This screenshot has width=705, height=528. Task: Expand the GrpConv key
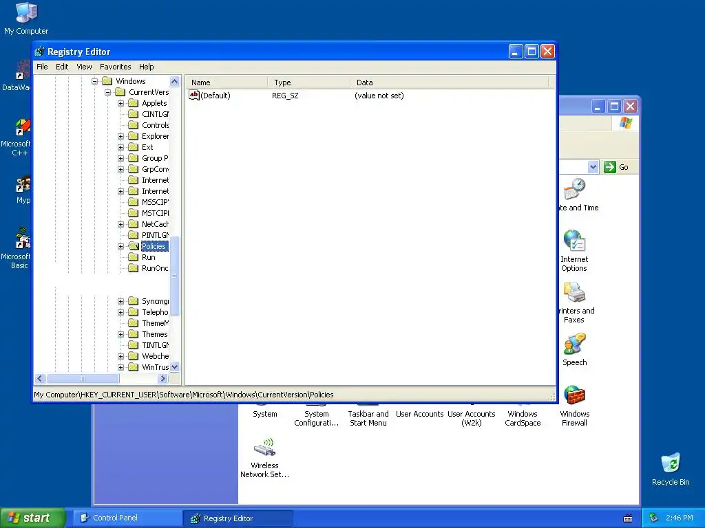[x=120, y=169]
